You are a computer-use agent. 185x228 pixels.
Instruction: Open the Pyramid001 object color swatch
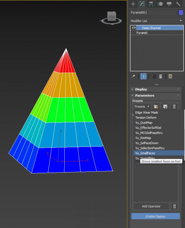point(181,12)
